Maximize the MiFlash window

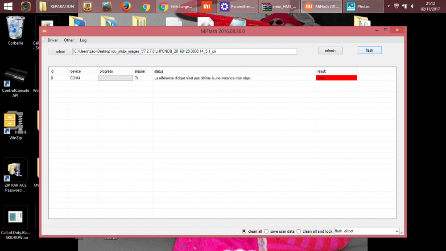coord(385,30)
